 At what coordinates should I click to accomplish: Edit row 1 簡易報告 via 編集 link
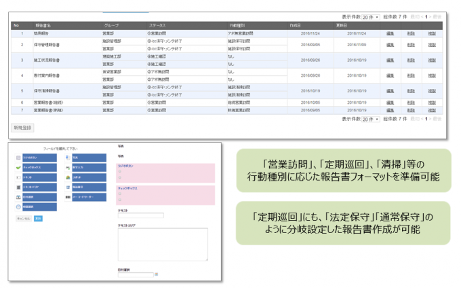(390, 33)
